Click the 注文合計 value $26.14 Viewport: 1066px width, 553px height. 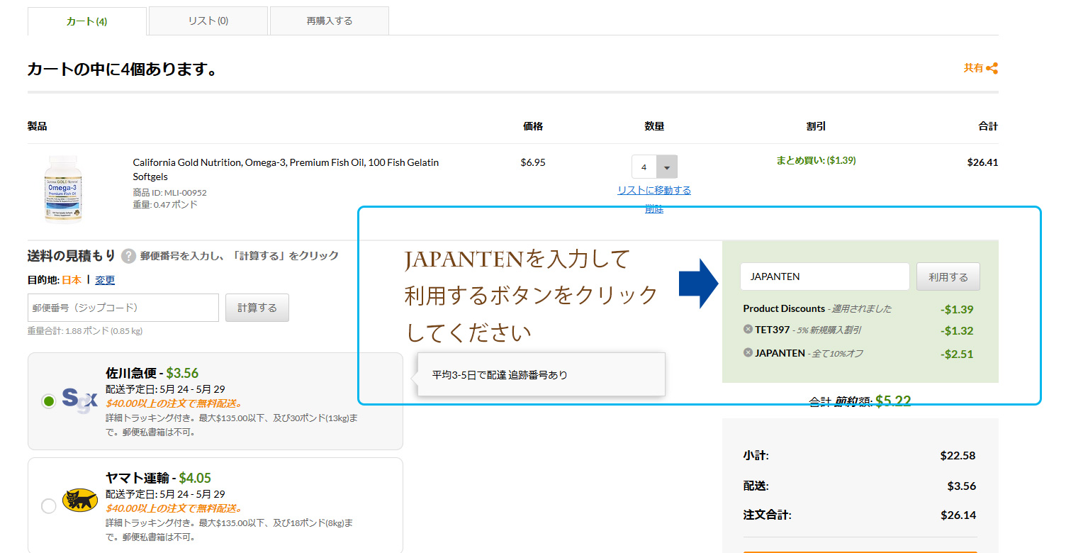pyautogui.click(x=958, y=515)
